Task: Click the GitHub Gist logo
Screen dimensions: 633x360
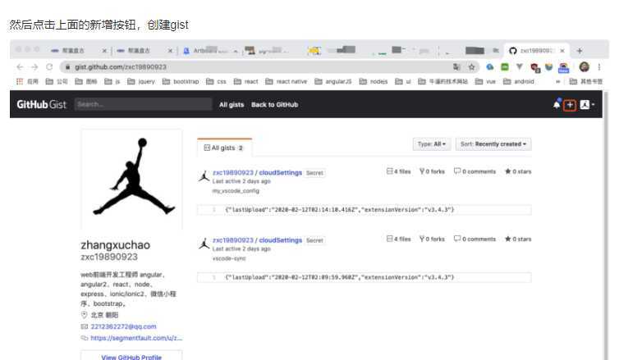Action: [41, 104]
